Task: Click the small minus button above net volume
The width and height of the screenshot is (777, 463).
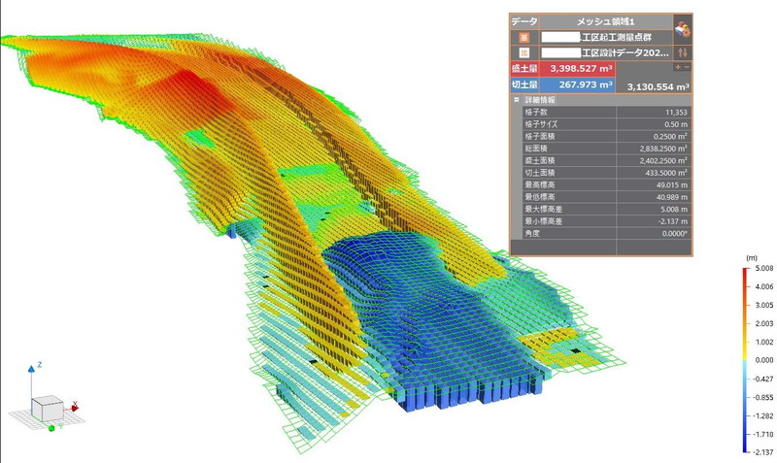Action: 687,67
